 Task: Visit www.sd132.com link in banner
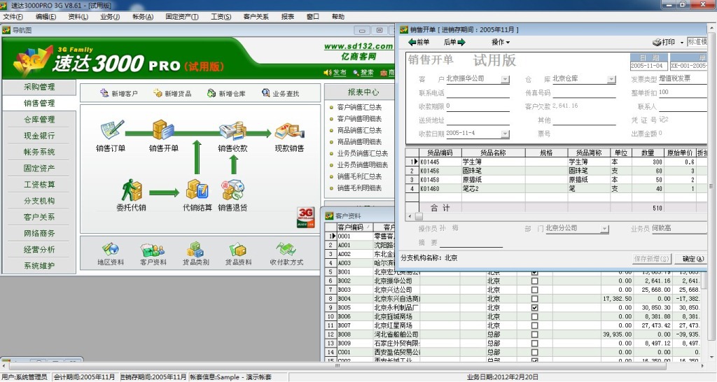tap(358, 46)
